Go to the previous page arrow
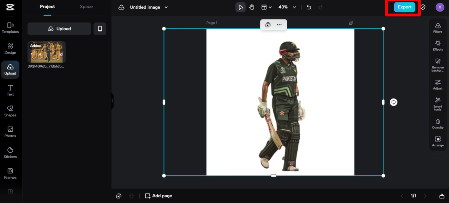 point(402,196)
